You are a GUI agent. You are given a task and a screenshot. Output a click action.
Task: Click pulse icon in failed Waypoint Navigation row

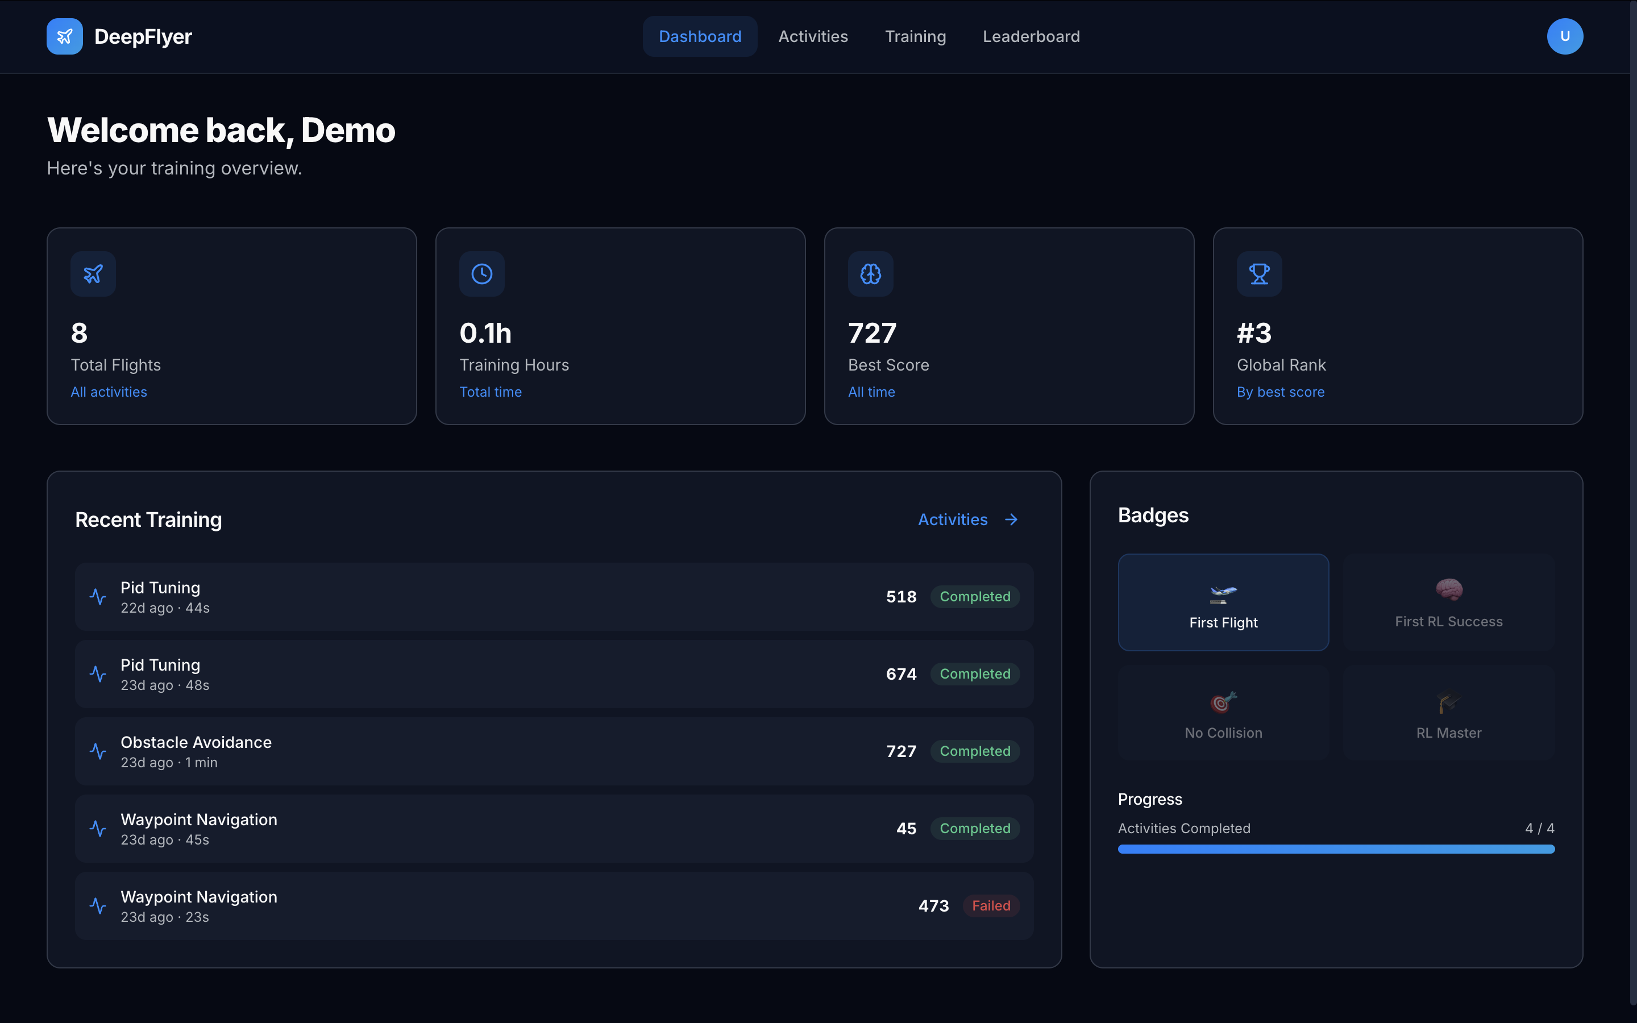point(98,905)
